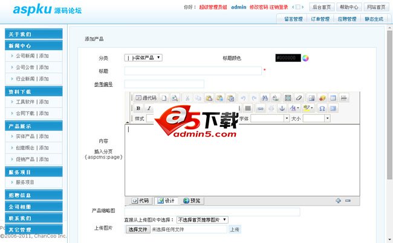Click the minus icon to shrink editor
Screen dimensions: 393x243
348,201
